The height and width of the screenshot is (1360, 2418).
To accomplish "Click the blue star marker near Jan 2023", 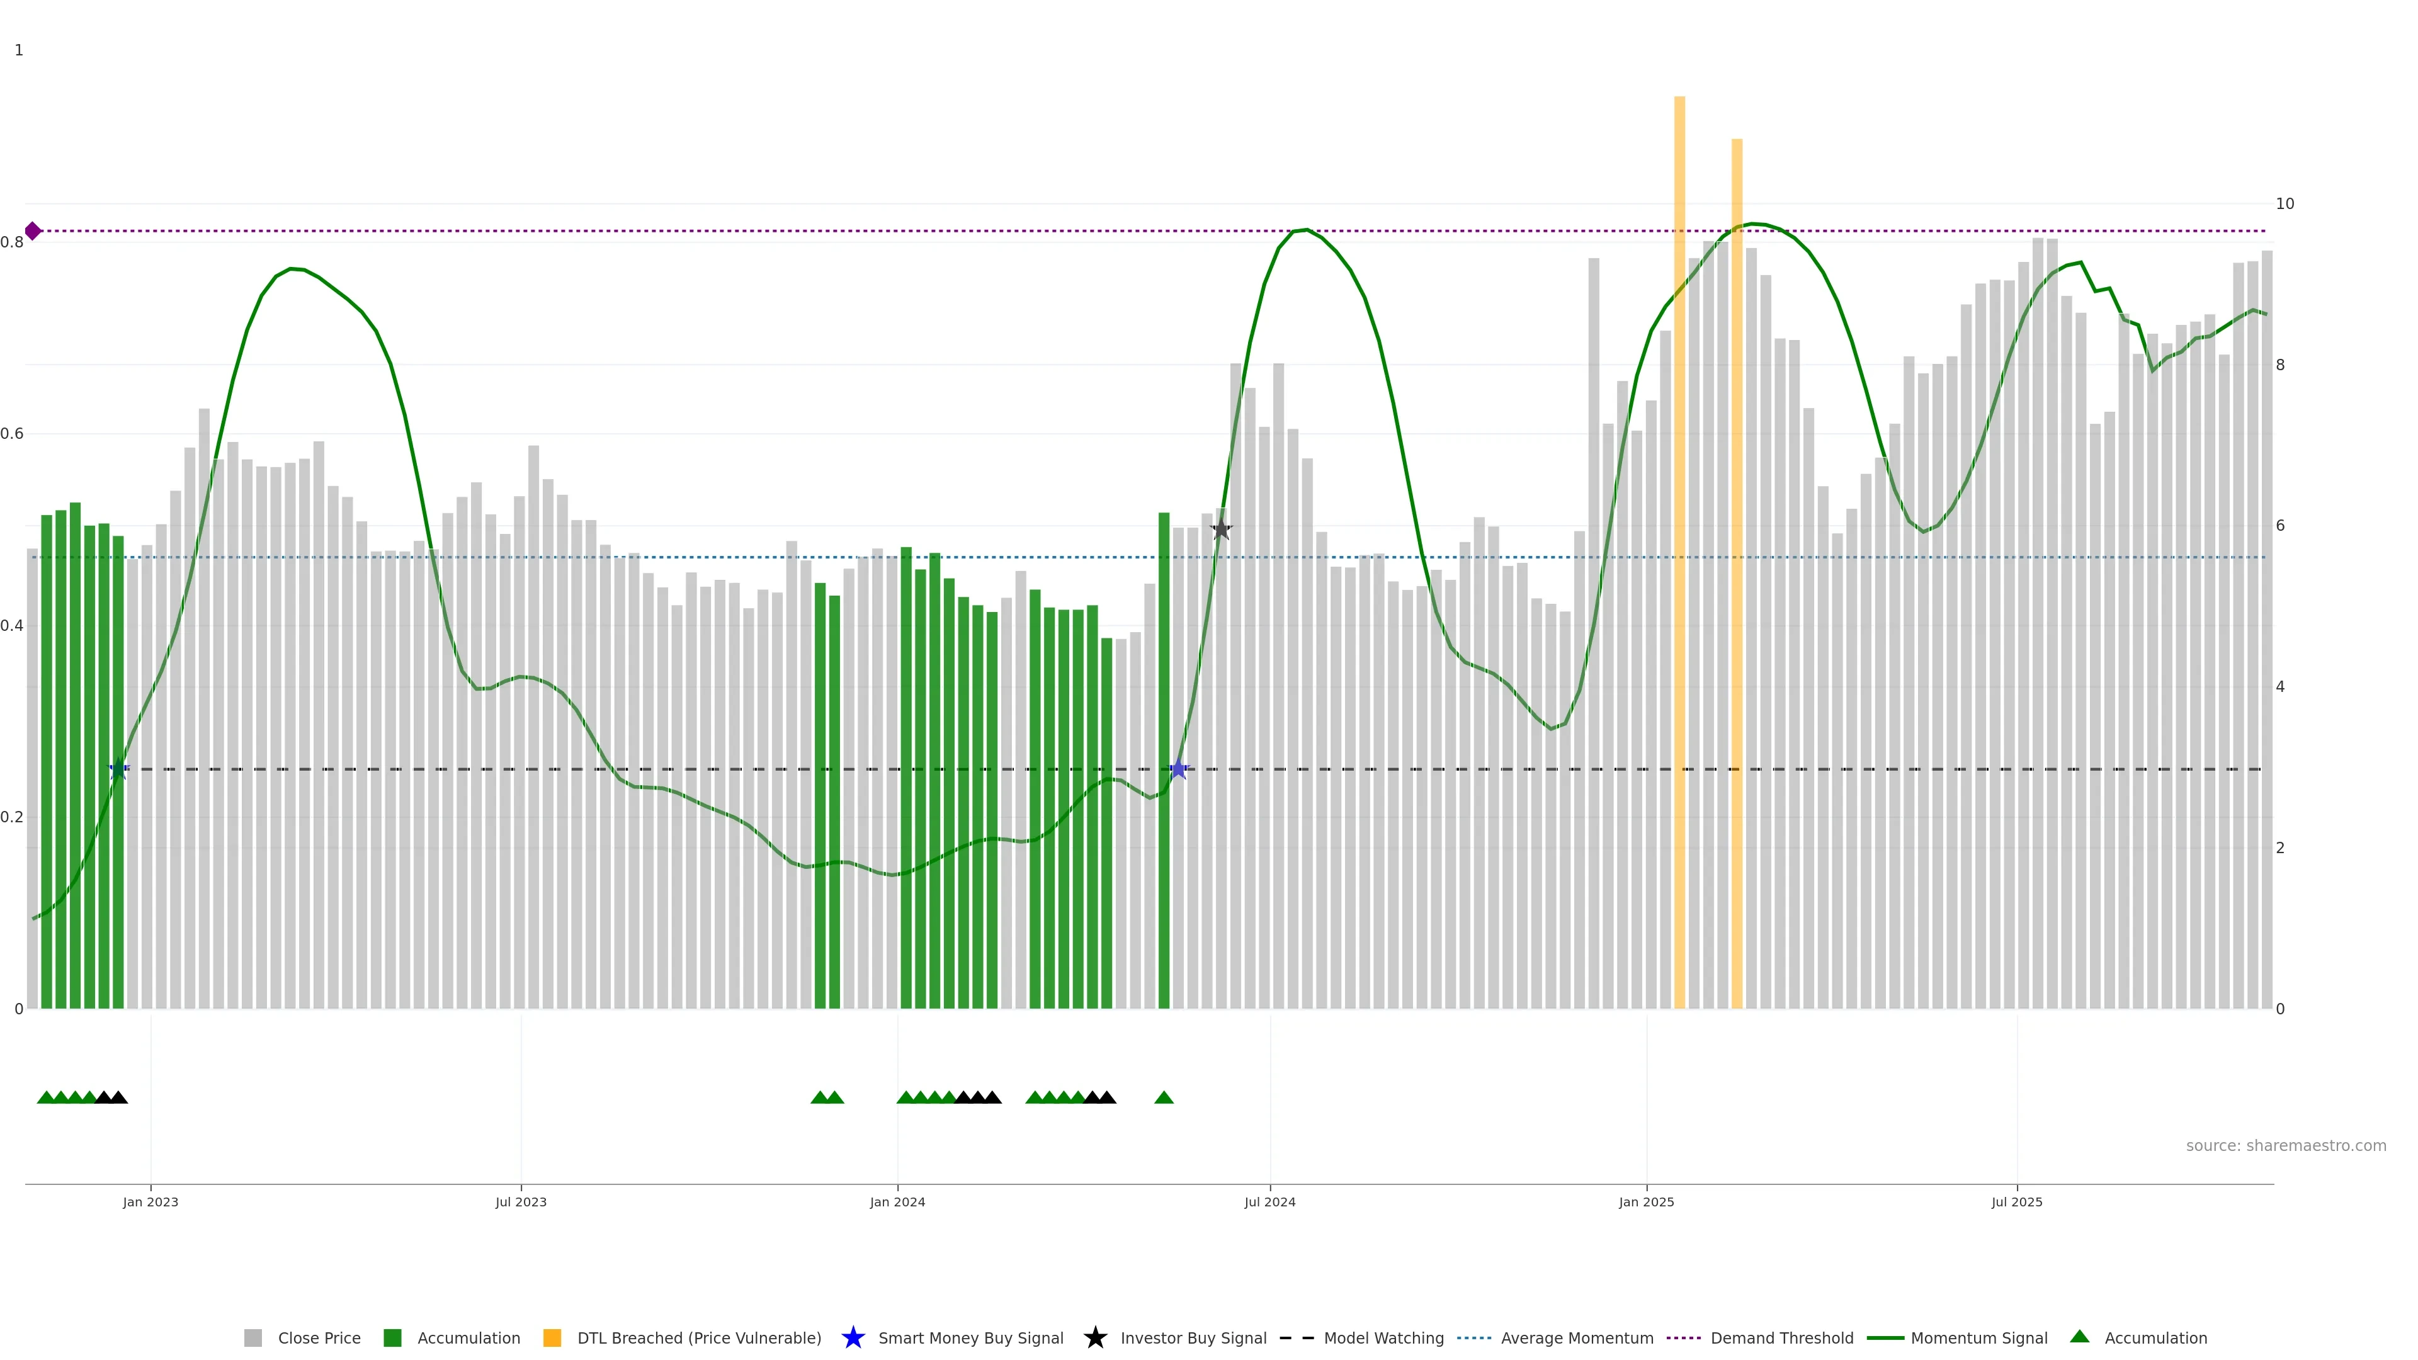I will [x=117, y=769].
